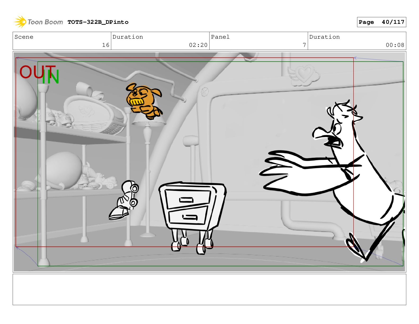The width and height of the screenshot is (419, 324).
Task: Click the pelican character drawing
Action: (x=332, y=181)
